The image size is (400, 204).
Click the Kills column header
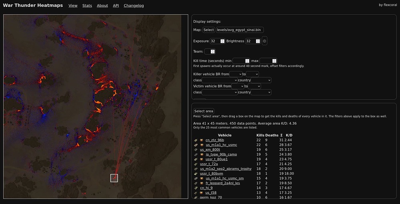click(x=260, y=135)
